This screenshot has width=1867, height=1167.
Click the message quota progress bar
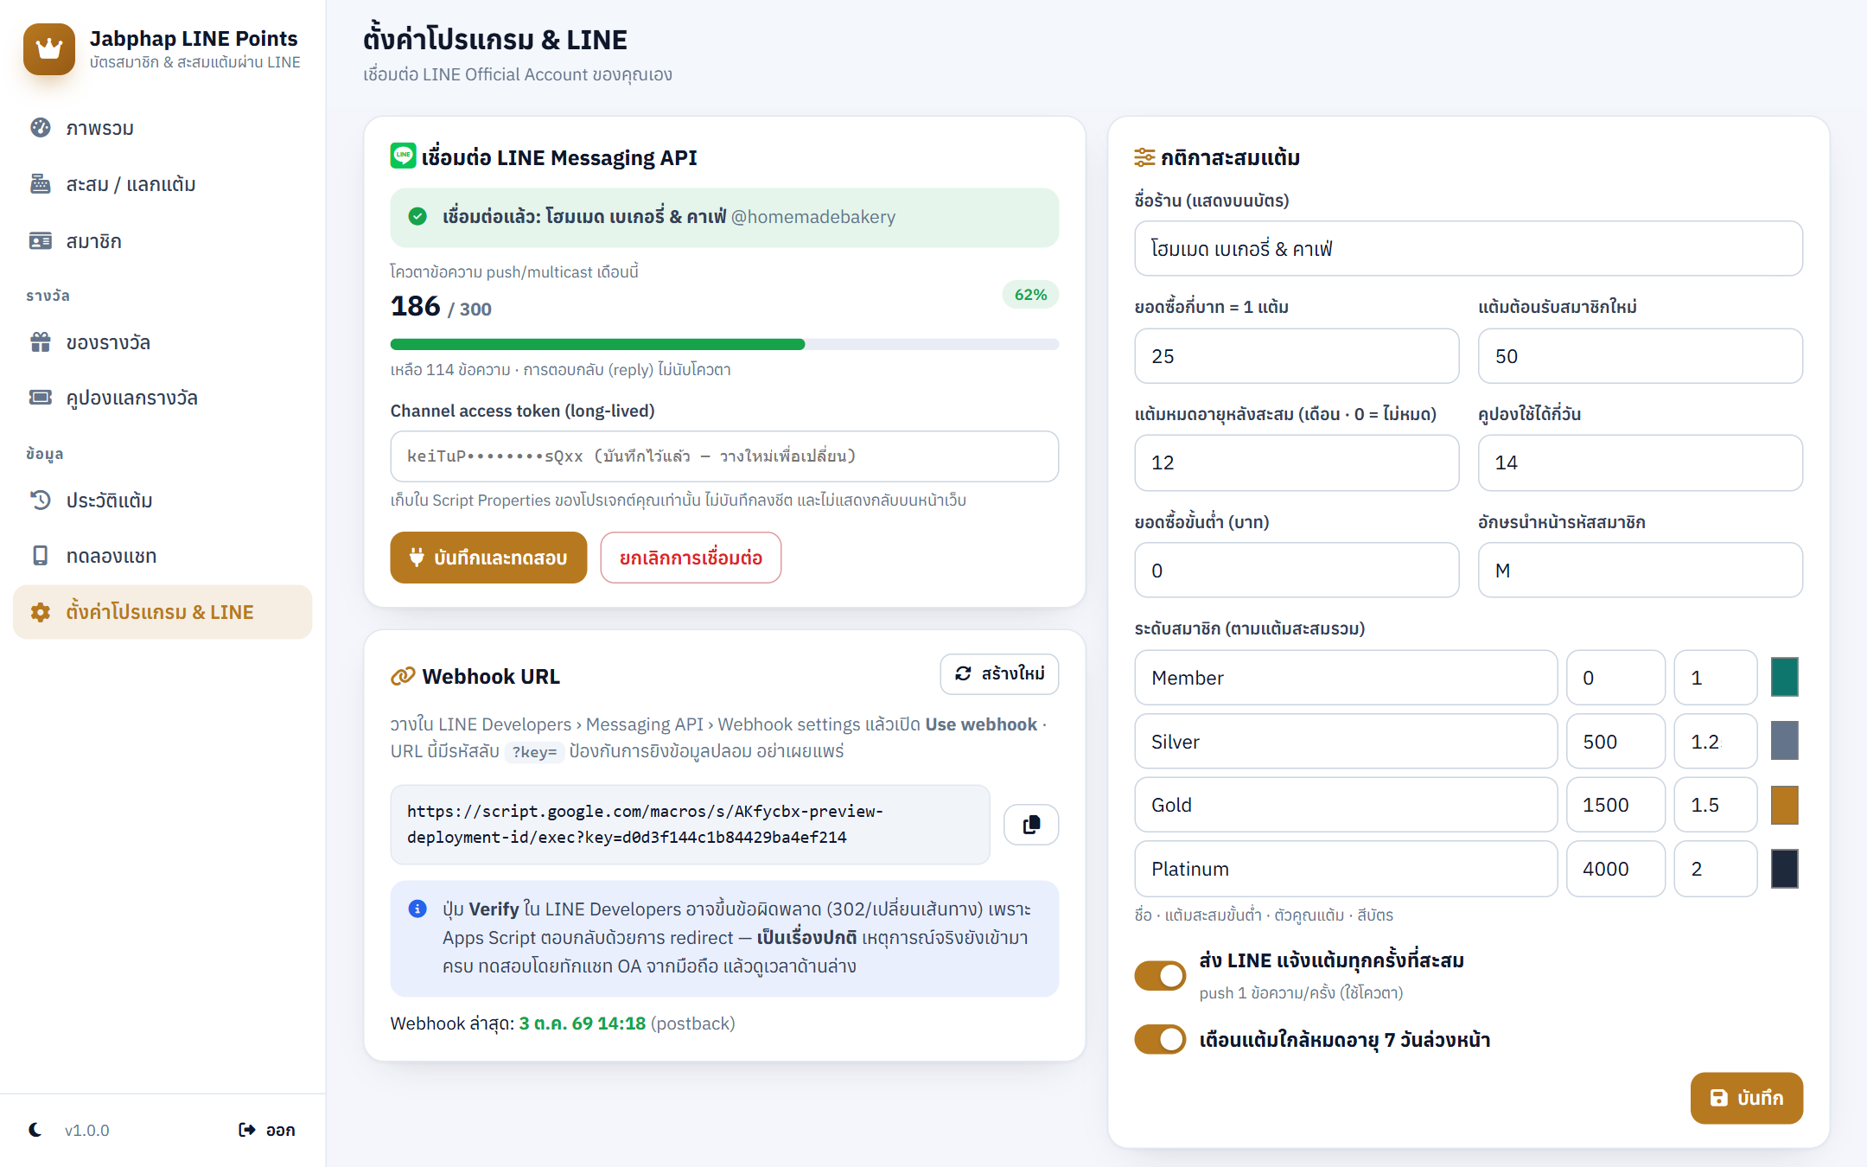pos(724,344)
